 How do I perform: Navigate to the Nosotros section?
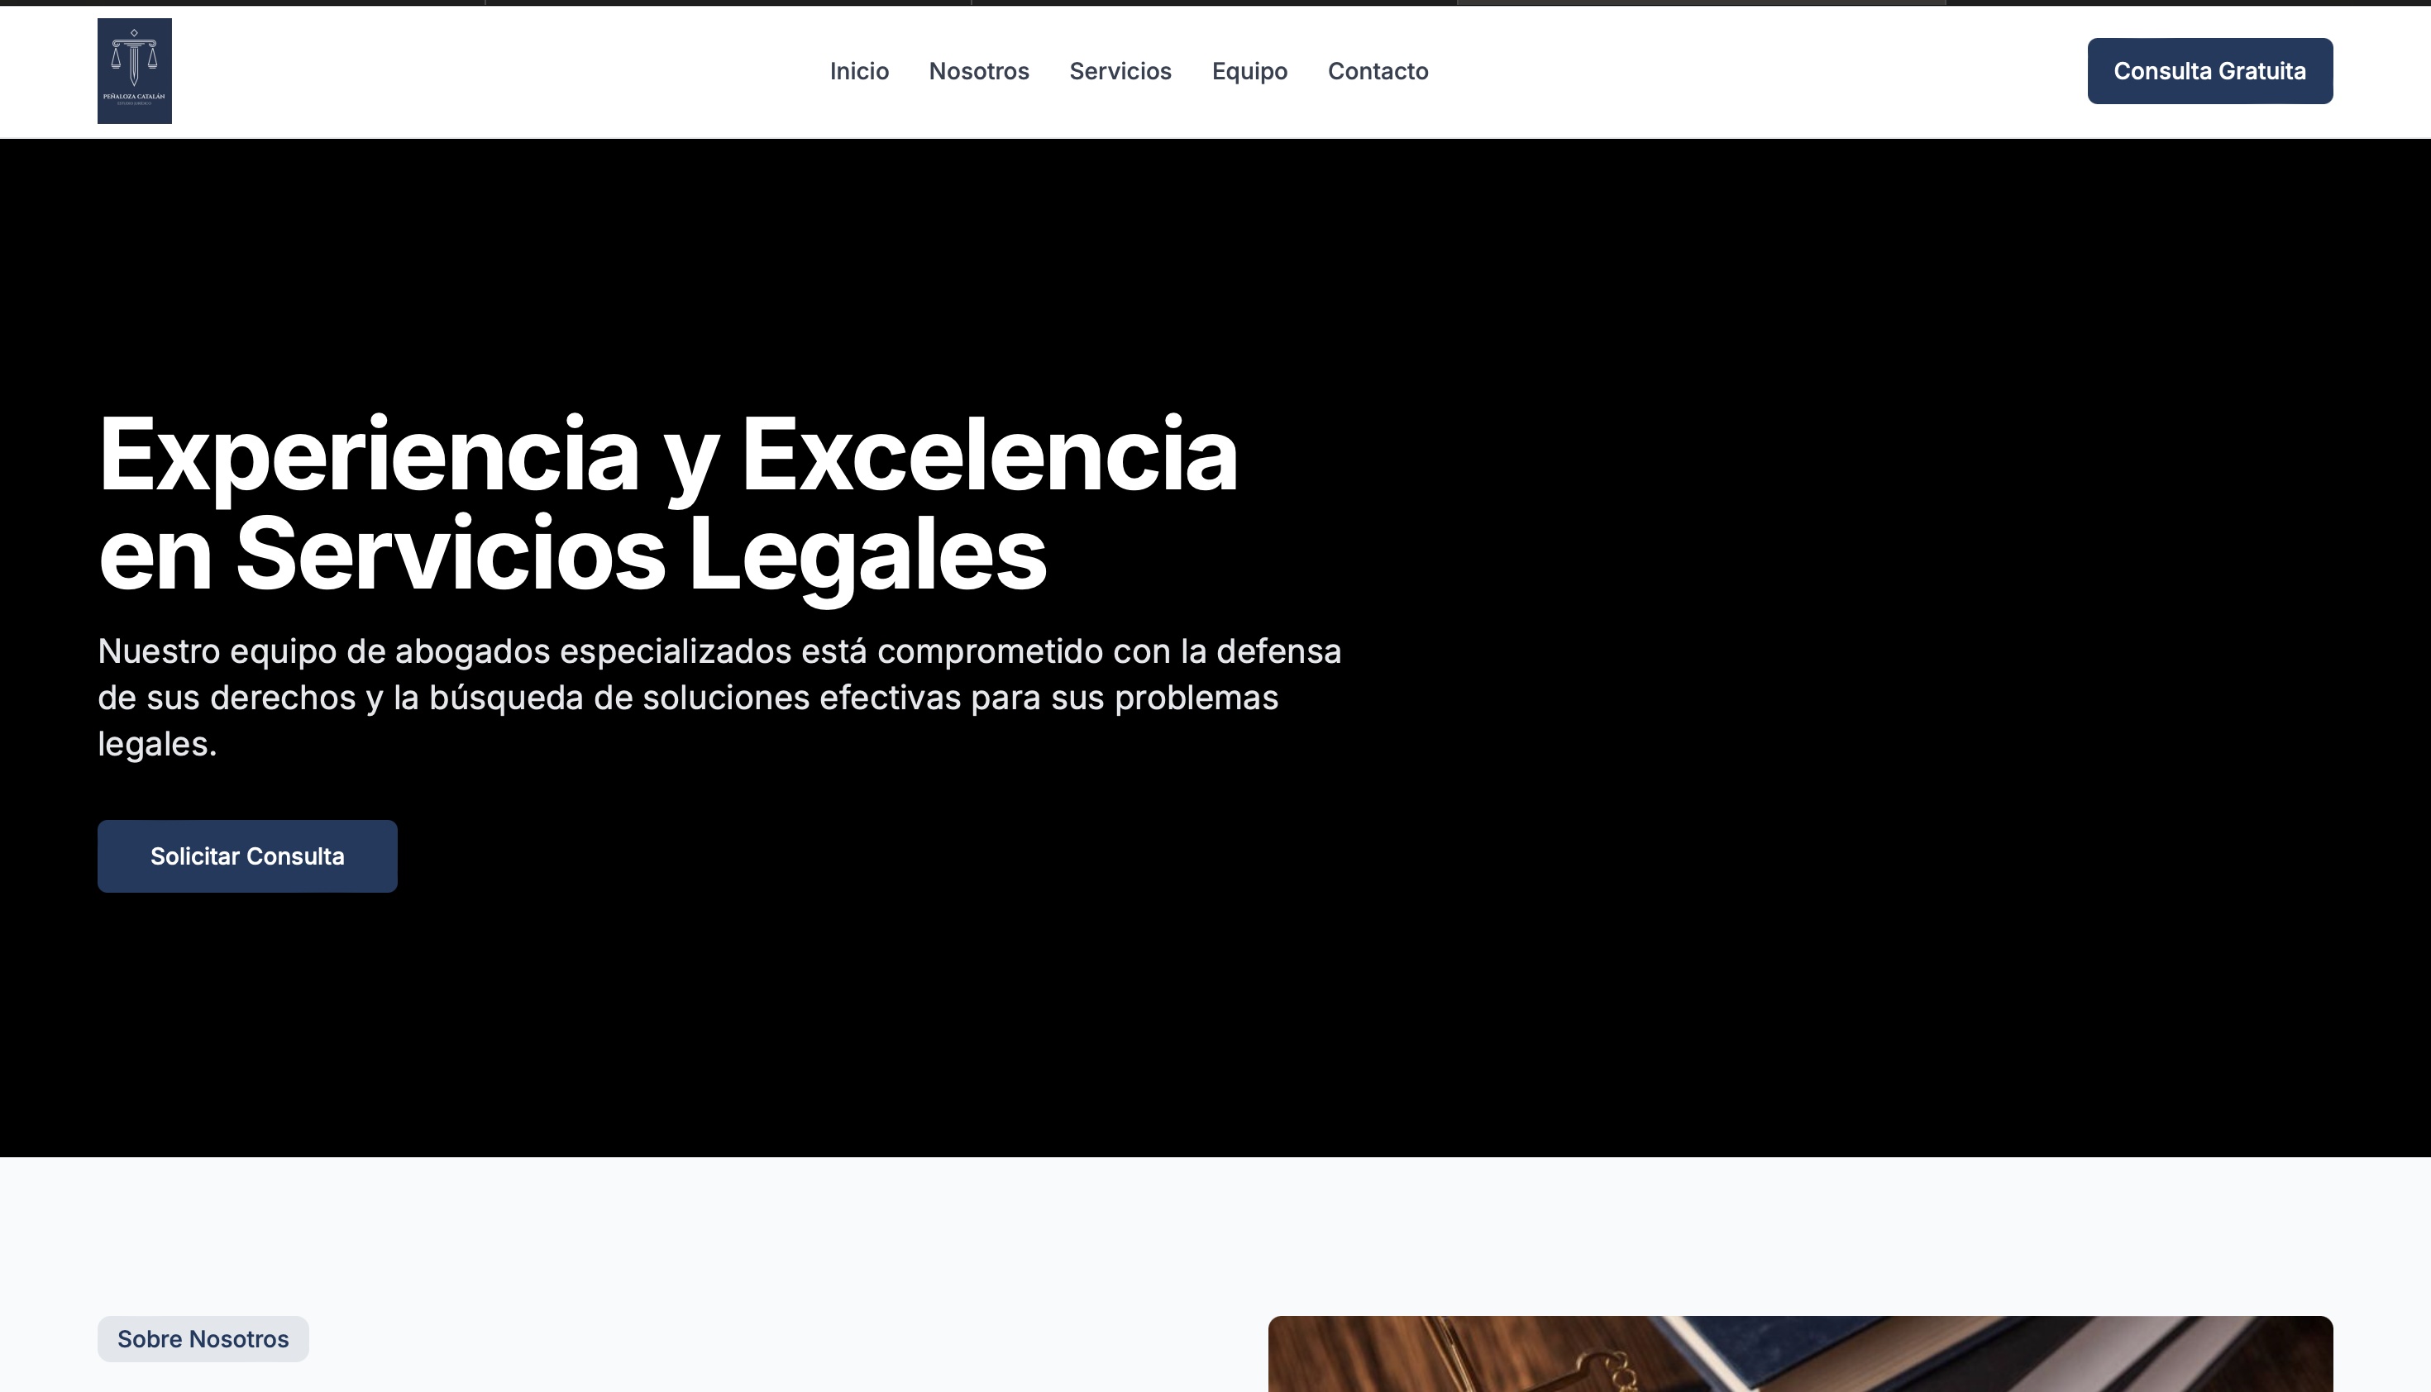pos(978,71)
